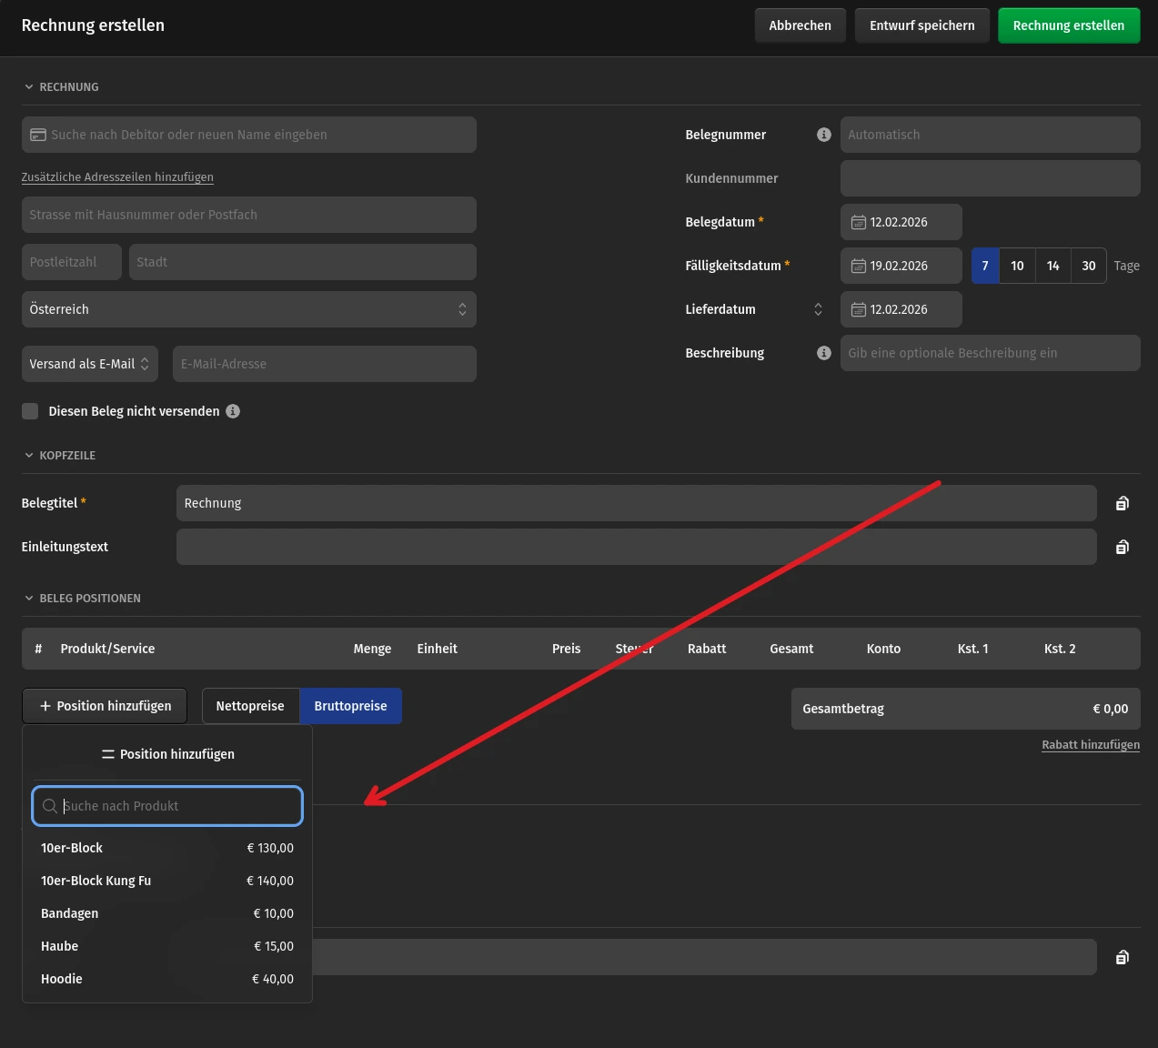Screen dimensions: 1158x1048
Task: Collapse the KOPFZEILE section
Action: pyautogui.click(x=59, y=455)
